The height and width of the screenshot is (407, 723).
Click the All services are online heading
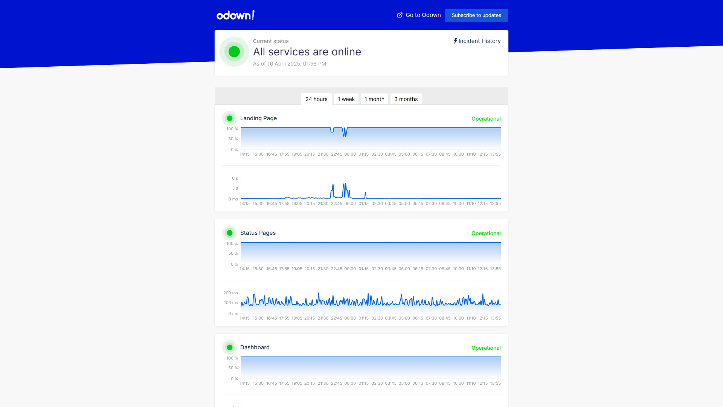point(307,52)
